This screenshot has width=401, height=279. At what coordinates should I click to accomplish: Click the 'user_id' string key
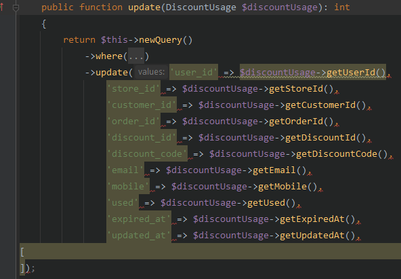(x=194, y=72)
